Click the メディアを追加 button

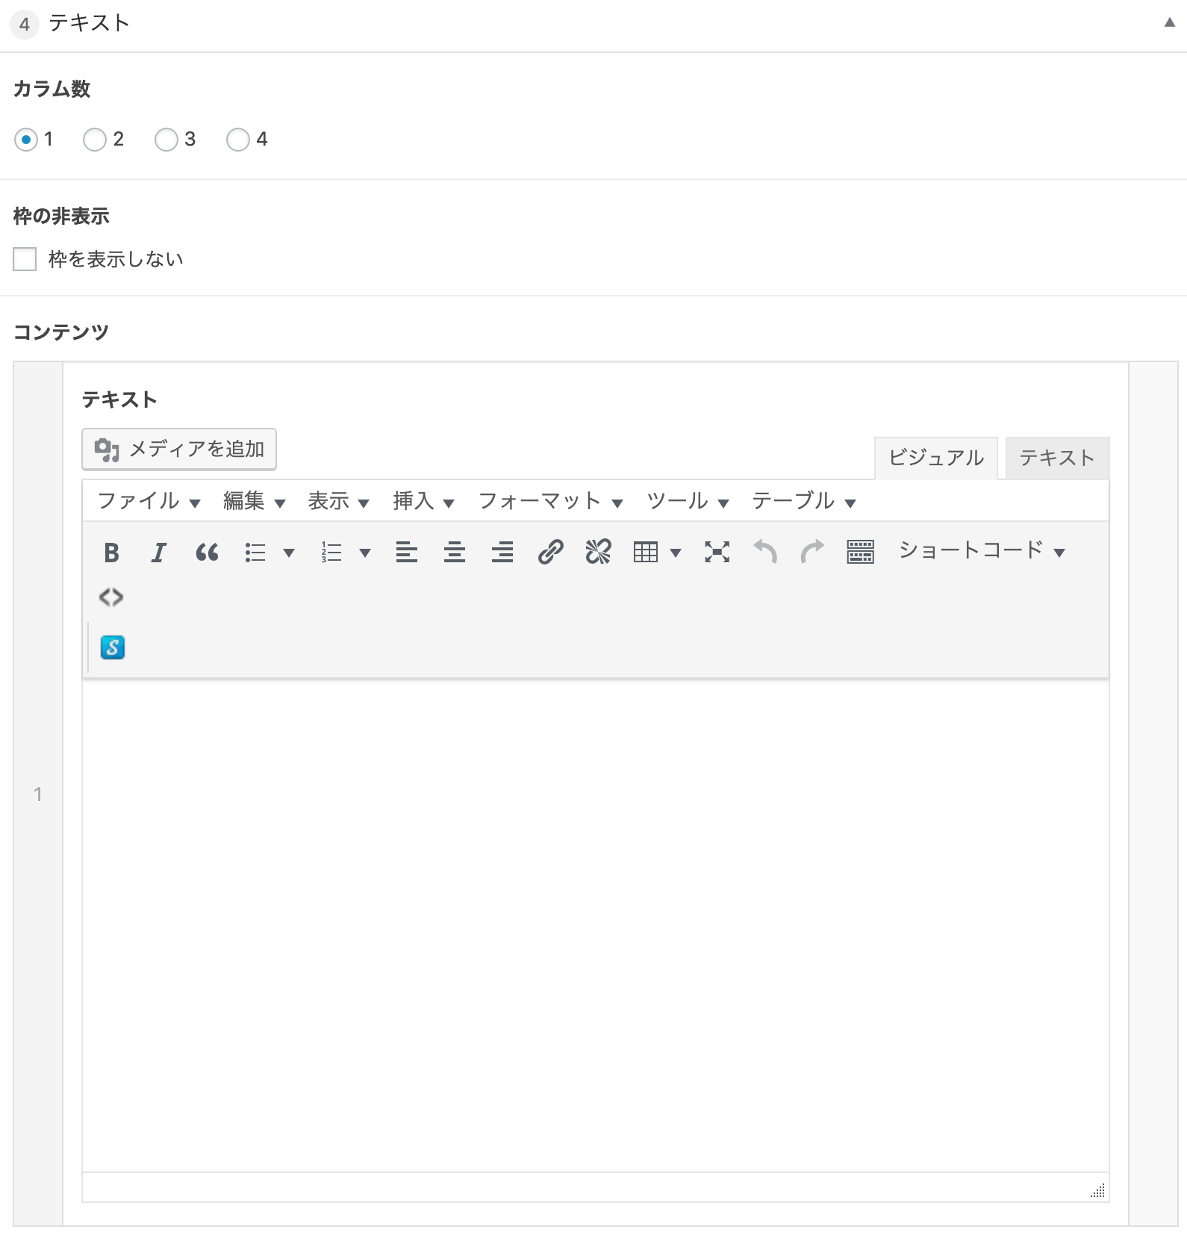coord(179,449)
